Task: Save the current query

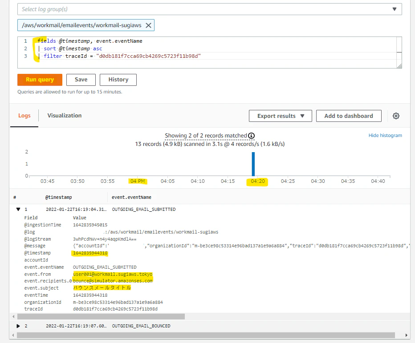Action: pyautogui.click(x=81, y=80)
